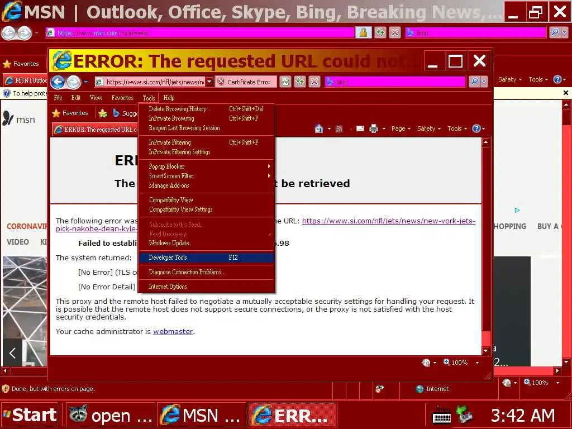Click Home icon in ERROR window command bar

pyautogui.click(x=319, y=128)
